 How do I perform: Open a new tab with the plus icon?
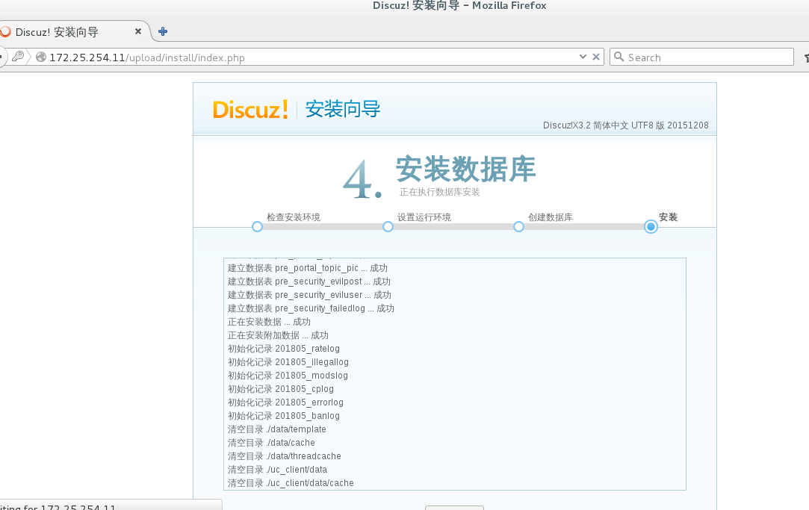point(163,31)
